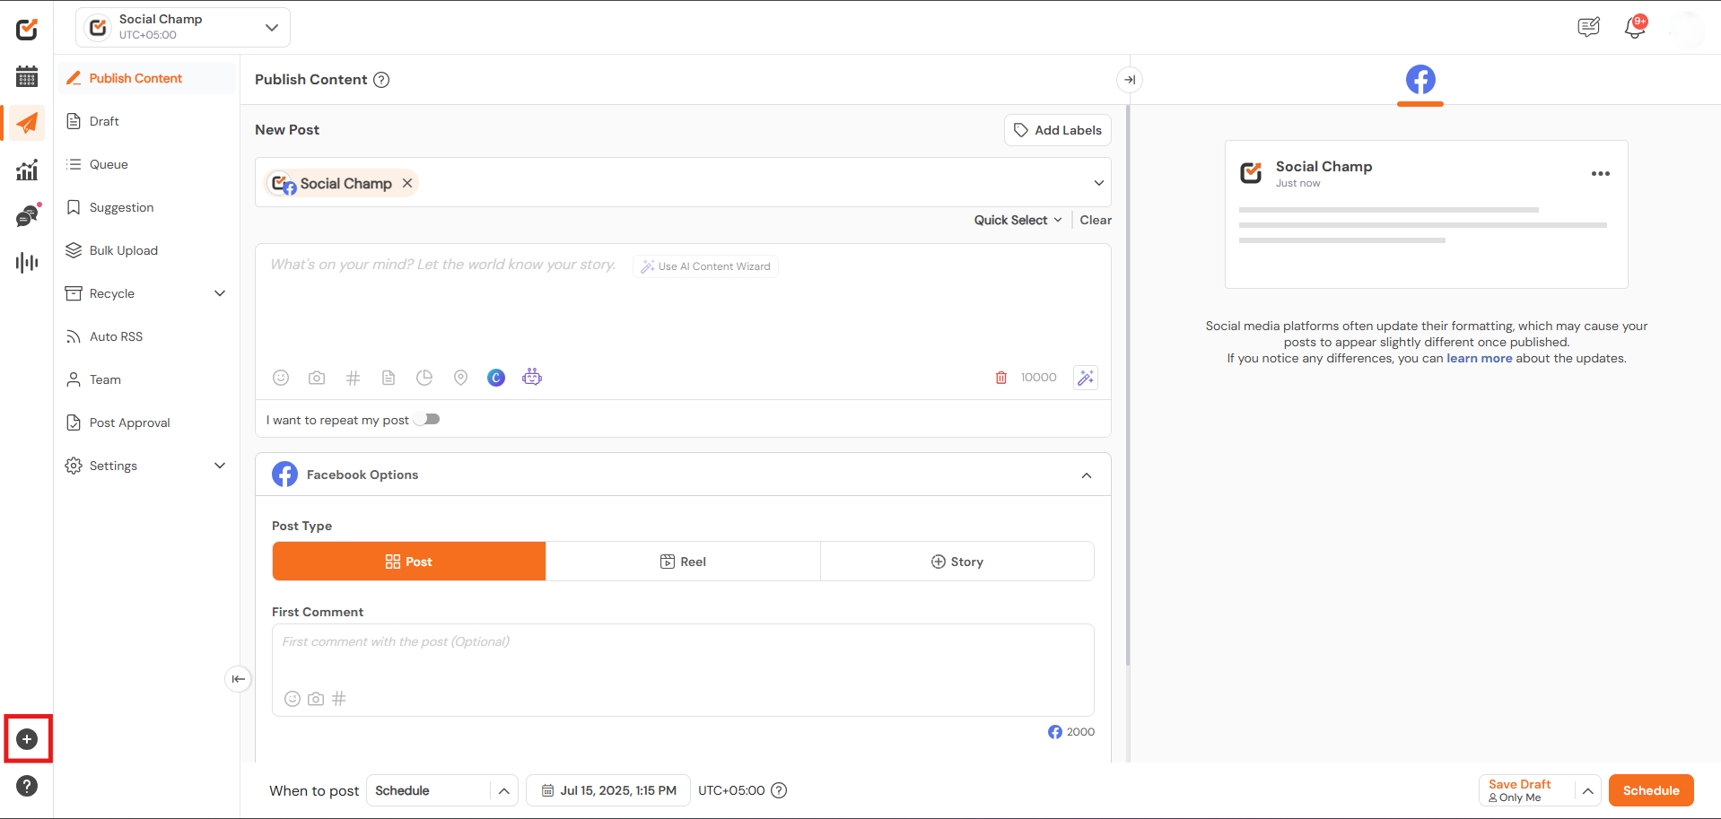Open Queue in sidebar
1721x819 pixels.
click(147, 164)
